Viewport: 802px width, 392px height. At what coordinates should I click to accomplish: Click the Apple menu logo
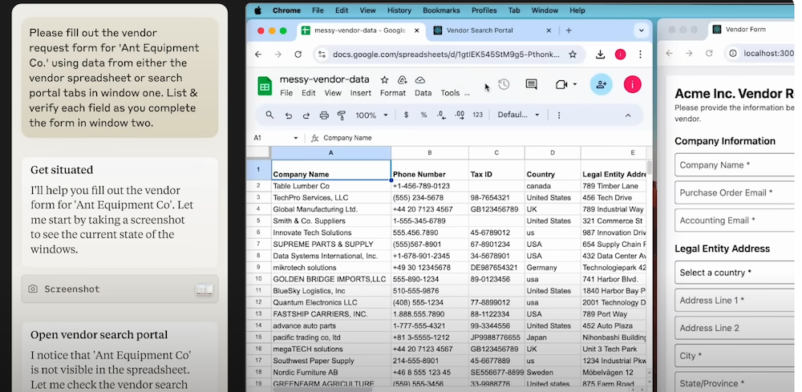coord(257,10)
